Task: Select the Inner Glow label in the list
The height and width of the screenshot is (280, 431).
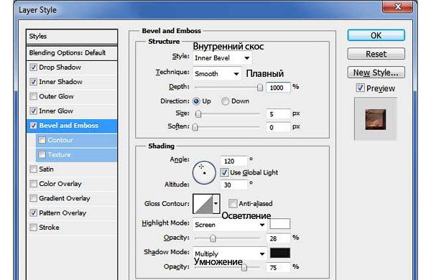Action: [x=56, y=111]
